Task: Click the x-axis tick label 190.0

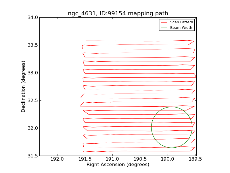Action: click(168, 159)
